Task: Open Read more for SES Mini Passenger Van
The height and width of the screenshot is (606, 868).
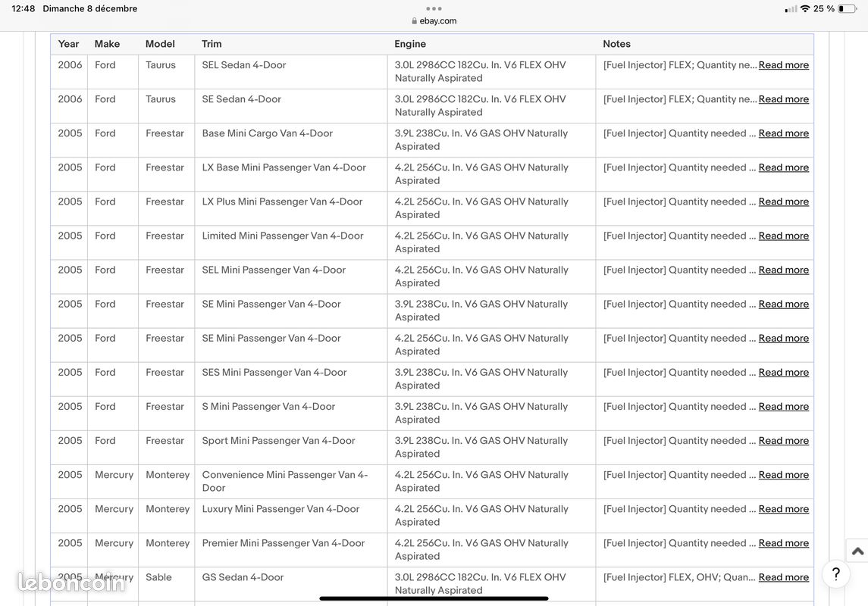Action: click(x=783, y=372)
